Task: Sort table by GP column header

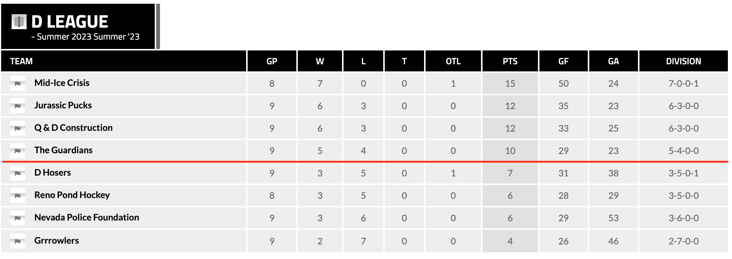Action: [x=272, y=61]
